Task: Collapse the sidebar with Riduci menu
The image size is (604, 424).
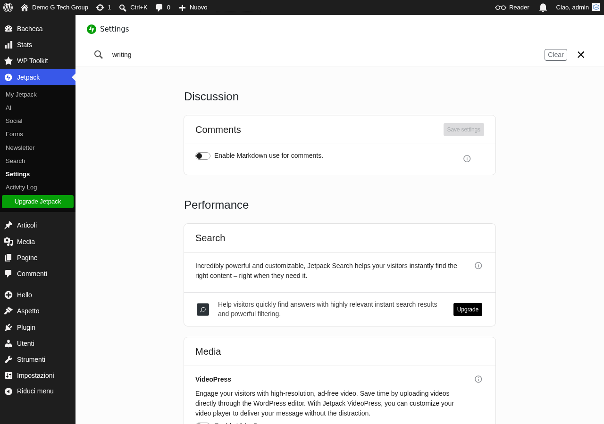Action: (x=38, y=391)
